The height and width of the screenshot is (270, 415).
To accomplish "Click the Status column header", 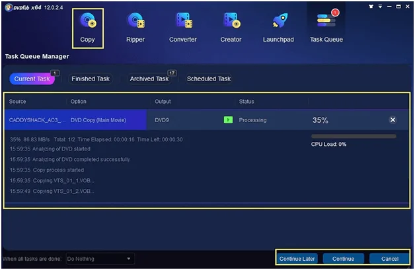I will (x=246, y=102).
